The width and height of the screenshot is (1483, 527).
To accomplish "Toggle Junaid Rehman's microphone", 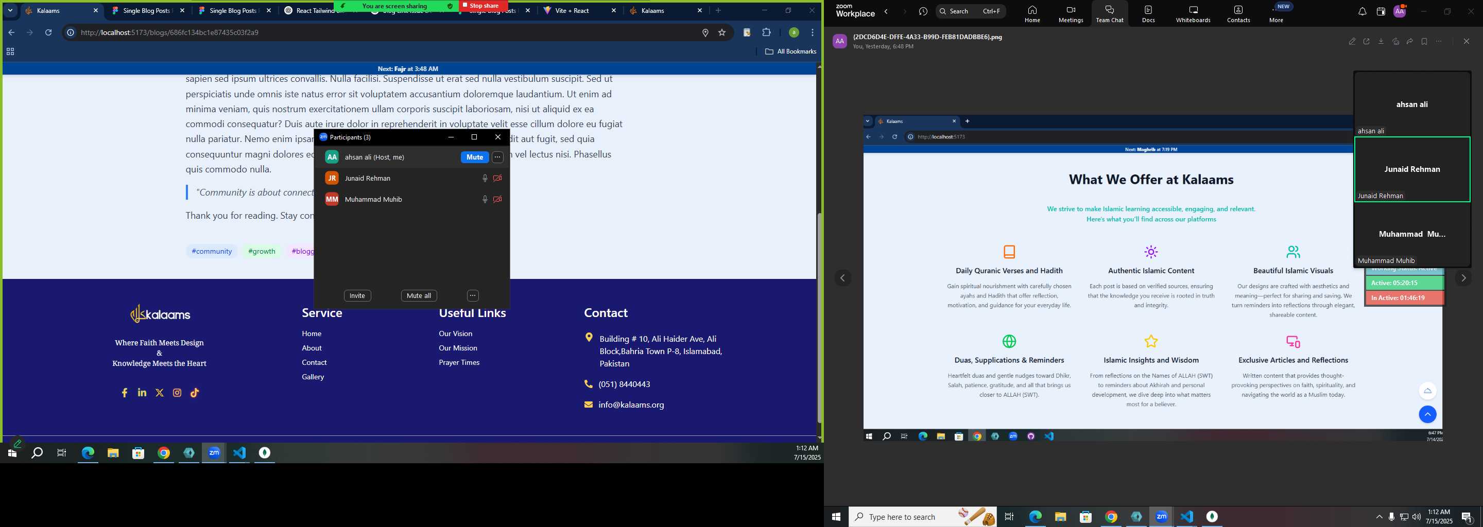I will (485, 179).
